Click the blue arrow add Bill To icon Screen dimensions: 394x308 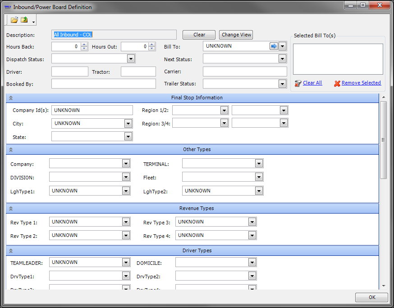[274, 46]
